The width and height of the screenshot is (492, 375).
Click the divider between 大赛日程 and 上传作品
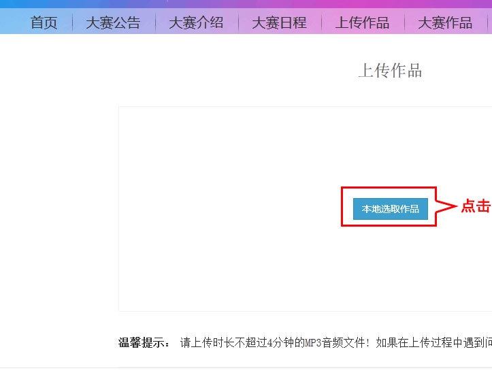point(321,22)
